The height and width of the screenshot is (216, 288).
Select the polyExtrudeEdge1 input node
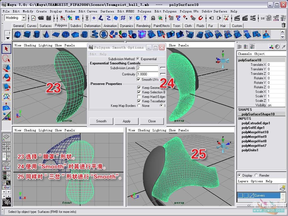[256, 123]
